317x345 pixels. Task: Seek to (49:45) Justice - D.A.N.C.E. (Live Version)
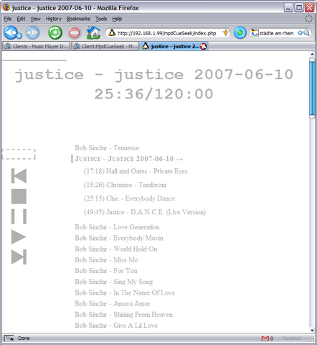[x=145, y=212]
